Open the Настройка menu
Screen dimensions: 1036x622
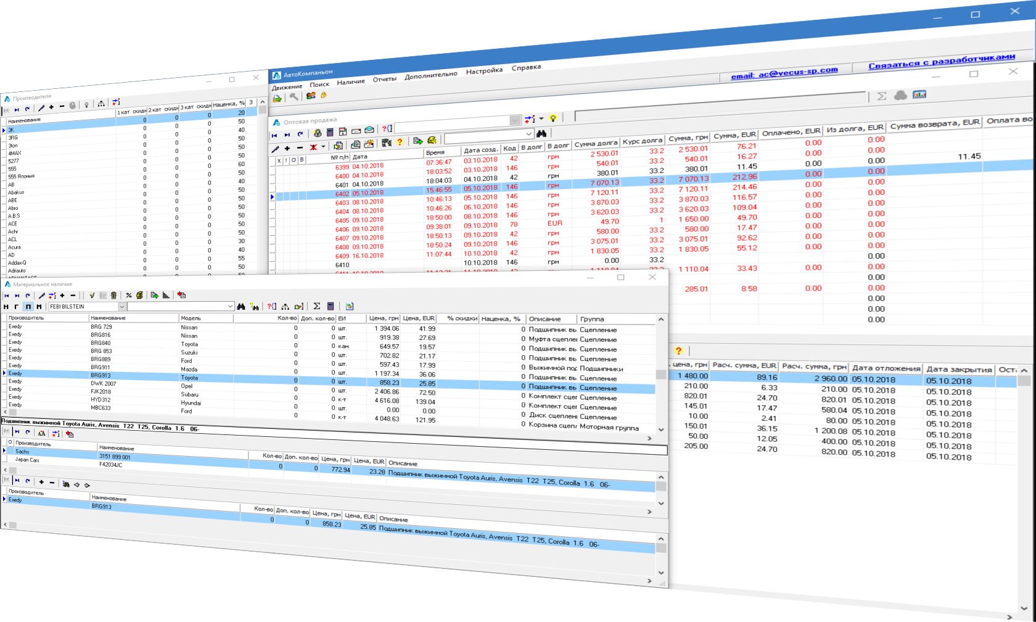484,71
